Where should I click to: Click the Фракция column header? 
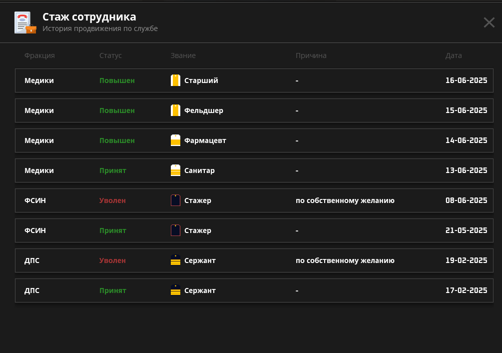pyautogui.click(x=39, y=55)
